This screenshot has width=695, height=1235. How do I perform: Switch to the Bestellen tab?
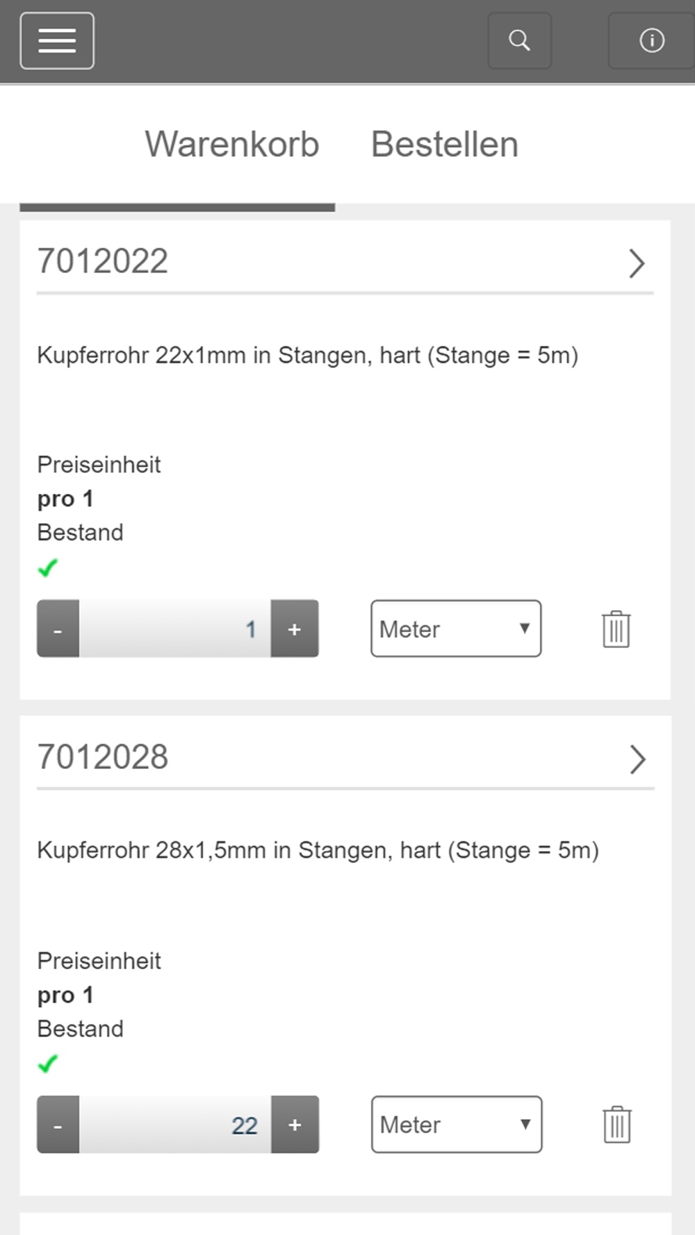(x=445, y=144)
